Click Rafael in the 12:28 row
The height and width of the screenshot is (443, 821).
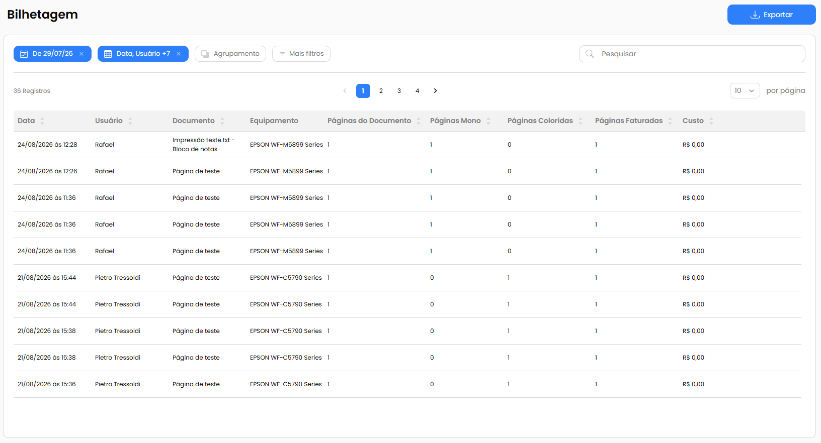point(105,145)
